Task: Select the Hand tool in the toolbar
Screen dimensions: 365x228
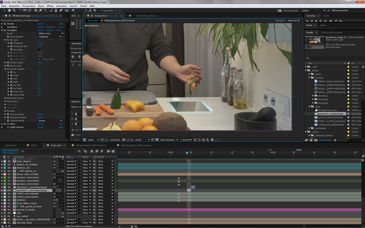Action: point(9,11)
